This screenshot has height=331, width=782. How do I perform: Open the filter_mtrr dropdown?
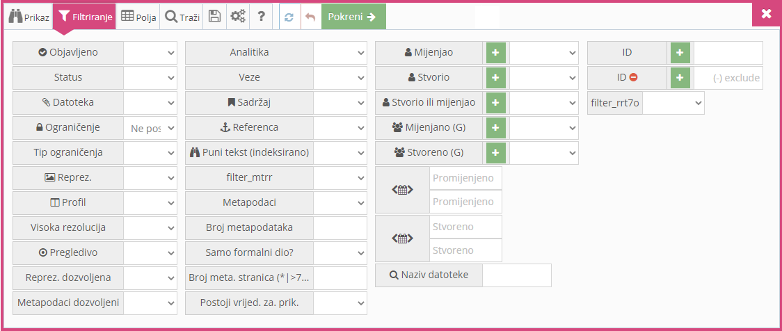[x=340, y=177]
